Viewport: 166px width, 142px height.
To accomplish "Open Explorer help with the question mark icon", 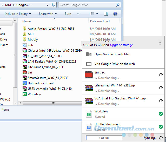I will coord(115,14).
